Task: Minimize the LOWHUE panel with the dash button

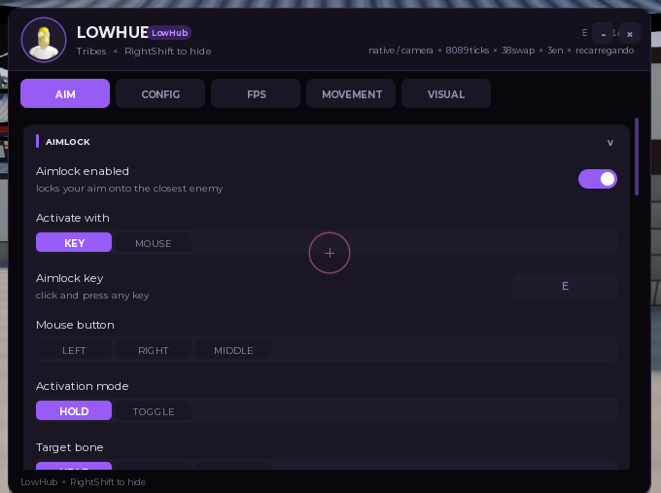Action: (x=603, y=33)
